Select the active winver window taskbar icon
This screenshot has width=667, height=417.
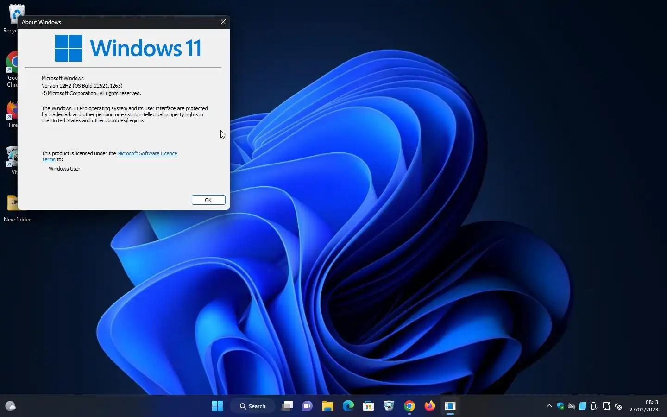pos(450,406)
